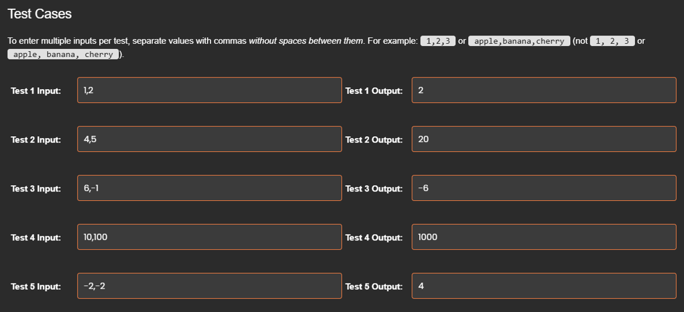Click the Test 4 Output field showing 1000
The height and width of the screenshot is (312, 684).
click(x=543, y=237)
